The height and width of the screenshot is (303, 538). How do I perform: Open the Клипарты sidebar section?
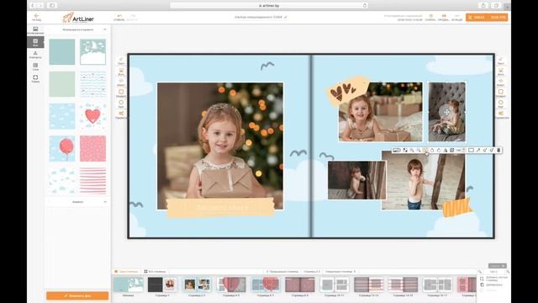[x=35, y=55]
